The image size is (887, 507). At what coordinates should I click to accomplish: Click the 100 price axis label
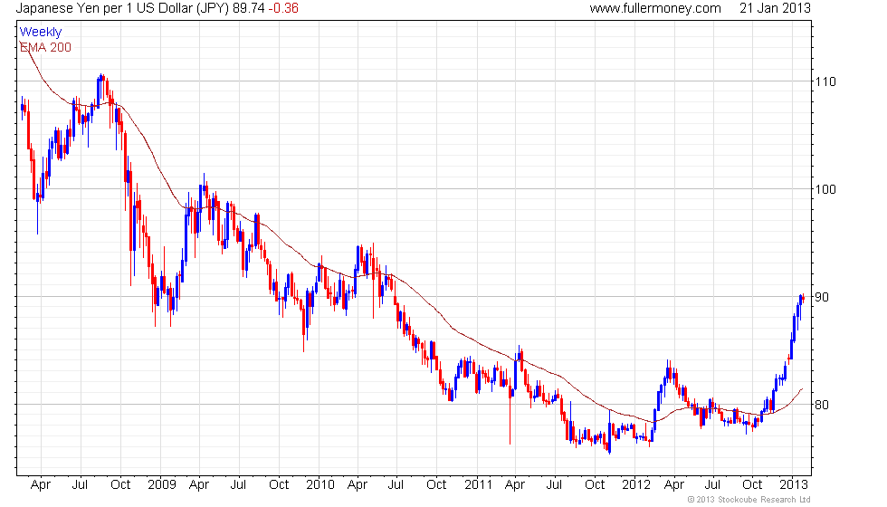tap(825, 189)
